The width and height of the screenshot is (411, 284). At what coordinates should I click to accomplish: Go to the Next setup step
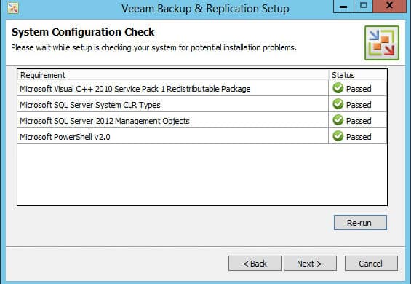click(x=310, y=264)
